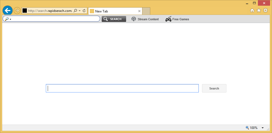The image size is (272, 133).
Task: Open toolbar search provider dropdown magnifier
Action: (x=8, y=19)
